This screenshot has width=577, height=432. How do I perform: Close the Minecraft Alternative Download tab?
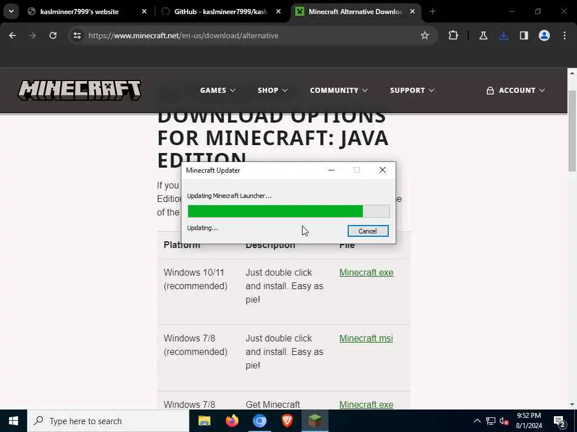(412, 12)
